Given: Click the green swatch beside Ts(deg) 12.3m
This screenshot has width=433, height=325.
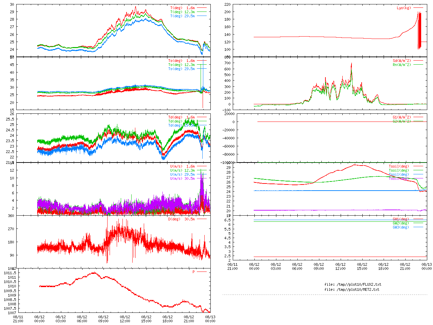Looking at the screenshot, I should click(x=202, y=65).
